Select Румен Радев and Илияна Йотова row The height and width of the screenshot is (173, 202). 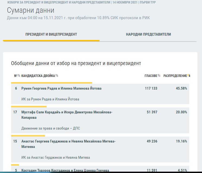pyautogui.click(x=61, y=89)
